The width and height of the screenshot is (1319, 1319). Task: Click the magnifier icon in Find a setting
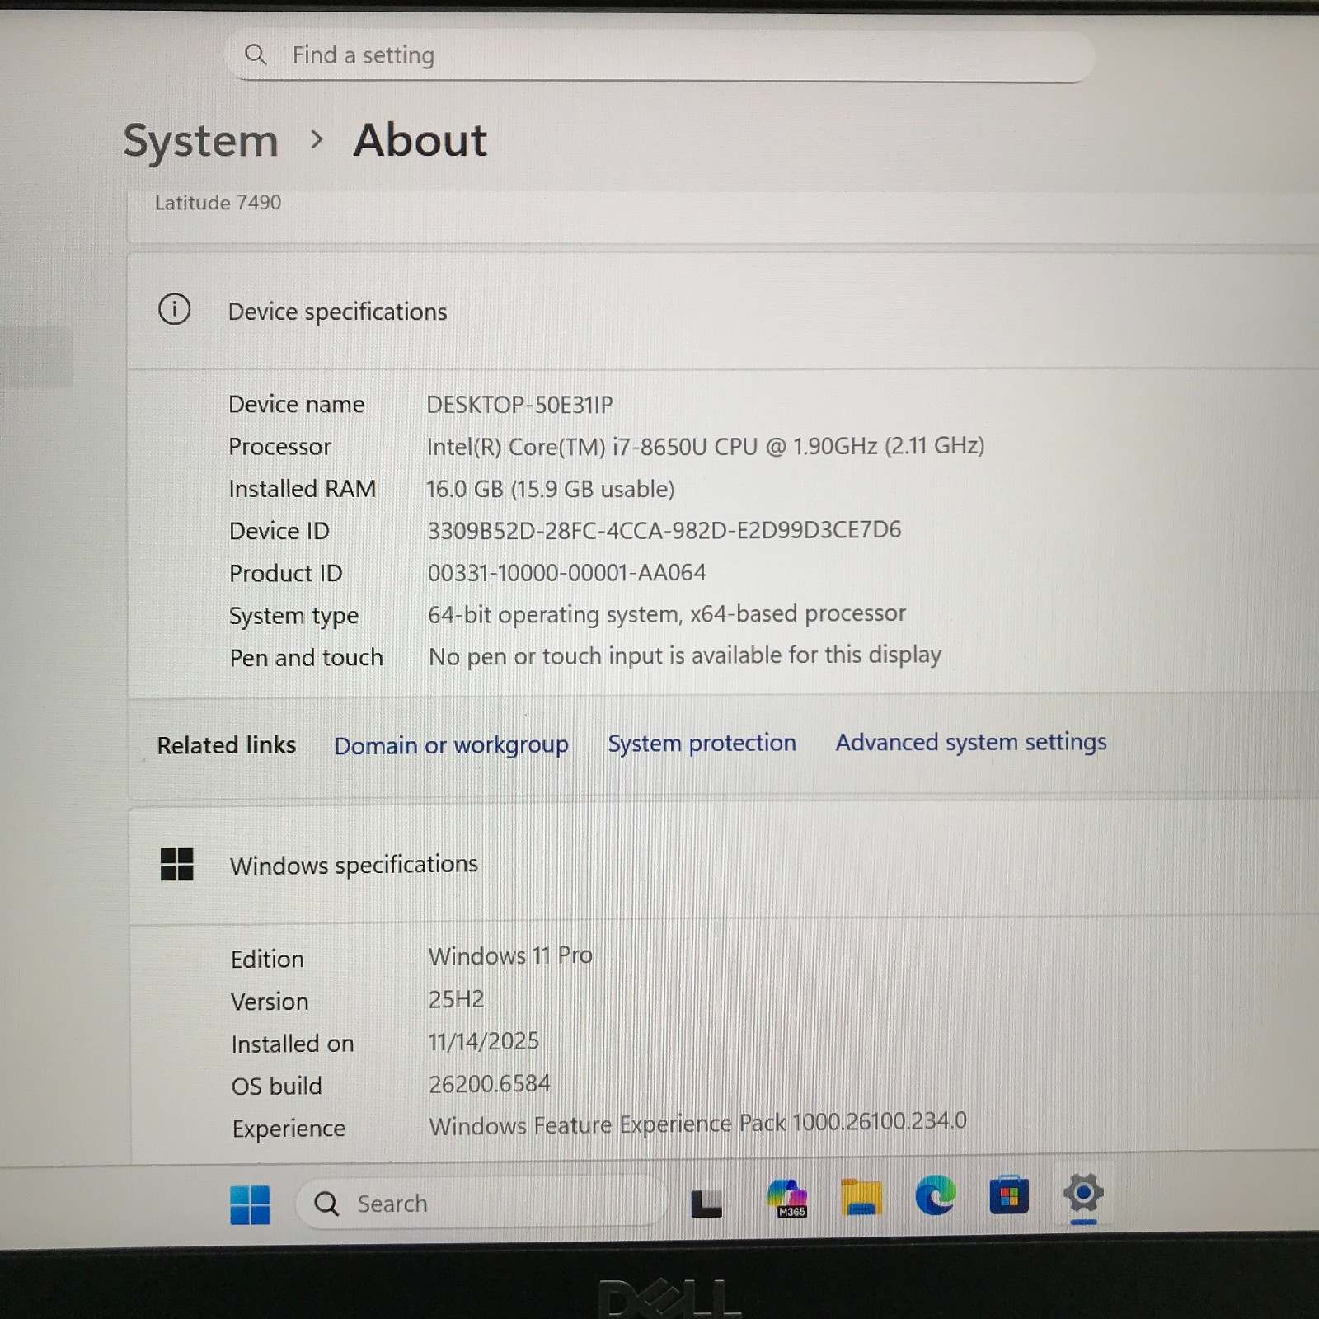tap(256, 55)
